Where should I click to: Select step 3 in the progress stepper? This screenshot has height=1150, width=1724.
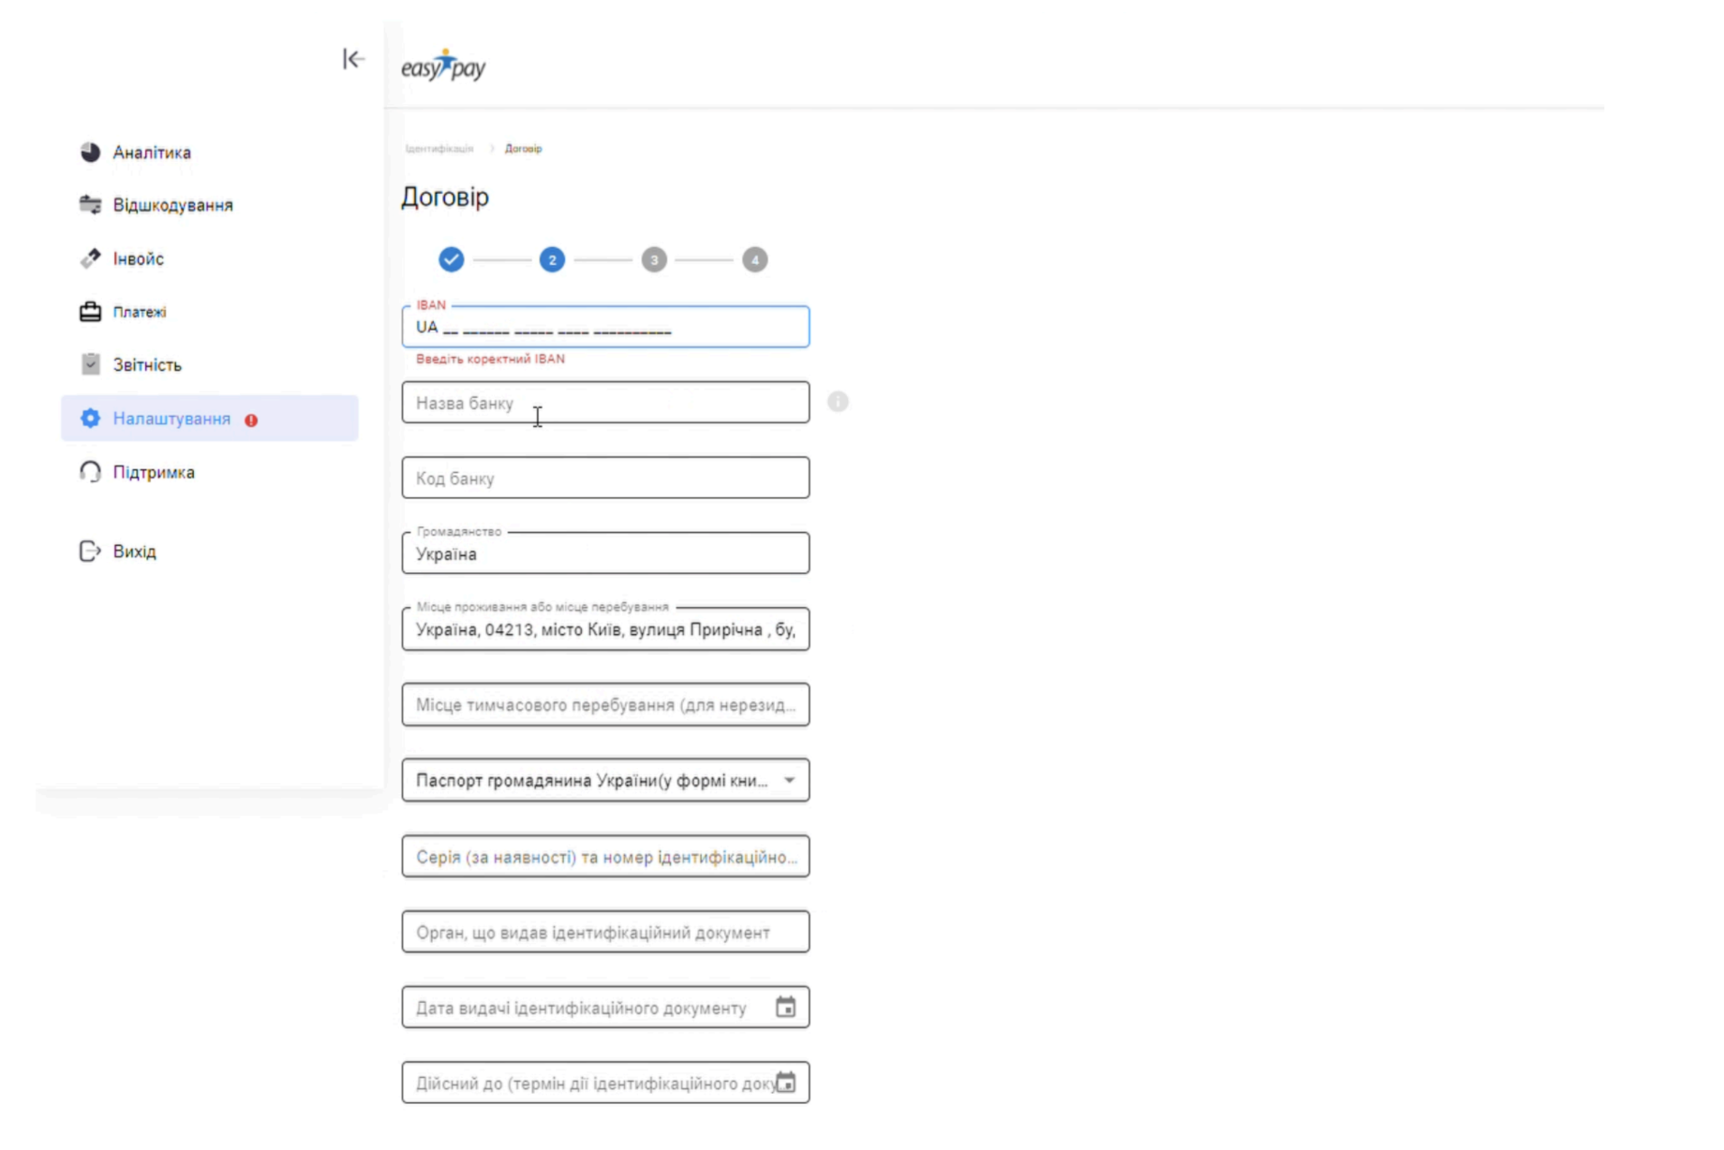click(x=654, y=259)
